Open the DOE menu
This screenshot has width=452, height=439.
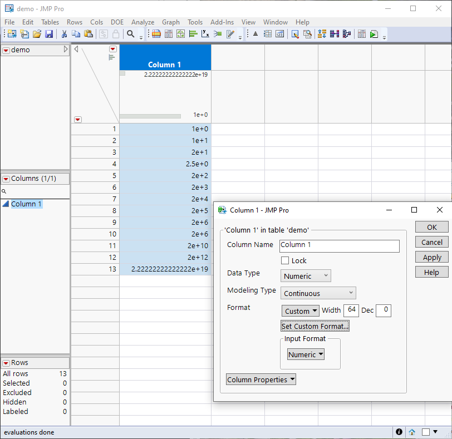(117, 22)
